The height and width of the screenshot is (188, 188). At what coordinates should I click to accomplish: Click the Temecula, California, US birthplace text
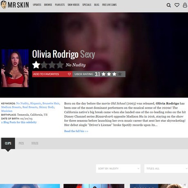pos(32,114)
